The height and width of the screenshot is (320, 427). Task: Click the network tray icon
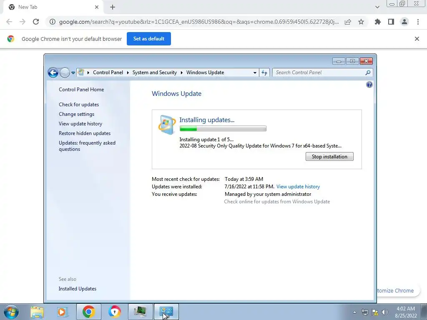pyautogui.click(x=364, y=312)
